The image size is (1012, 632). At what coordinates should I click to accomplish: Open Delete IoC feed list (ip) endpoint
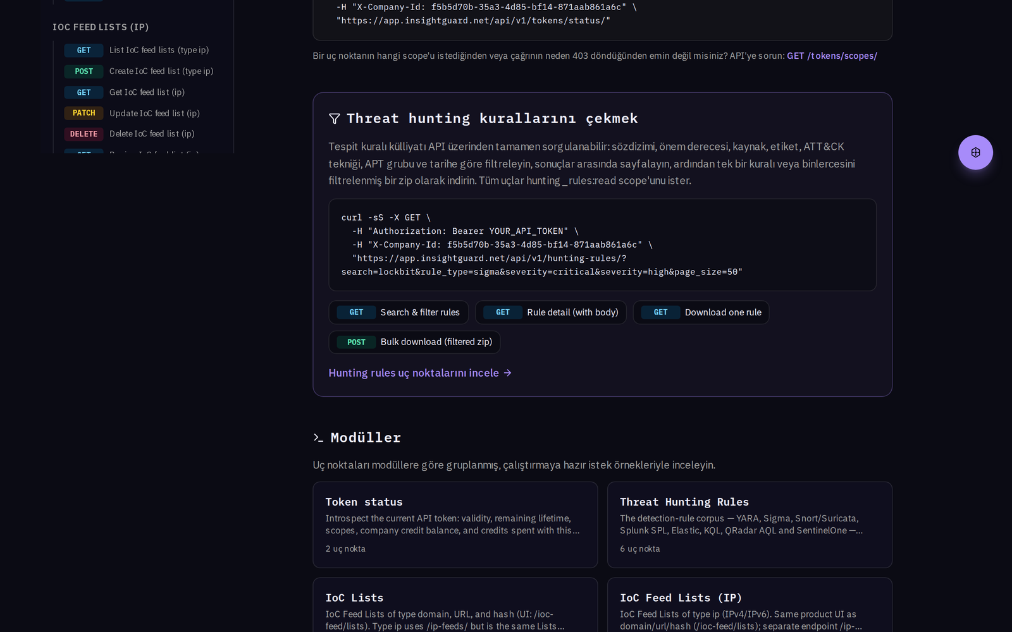tap(130, 134)
